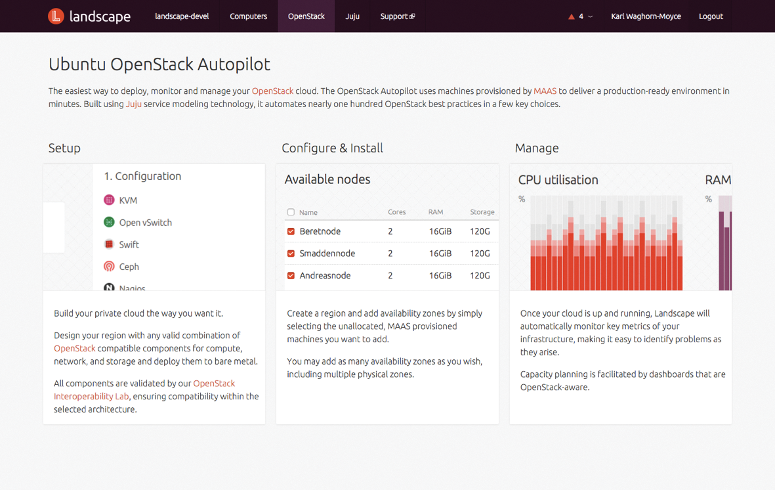Click the Support external link icon
The width and height of the screenshot is (775, 490).
click(x=413, y=16)
